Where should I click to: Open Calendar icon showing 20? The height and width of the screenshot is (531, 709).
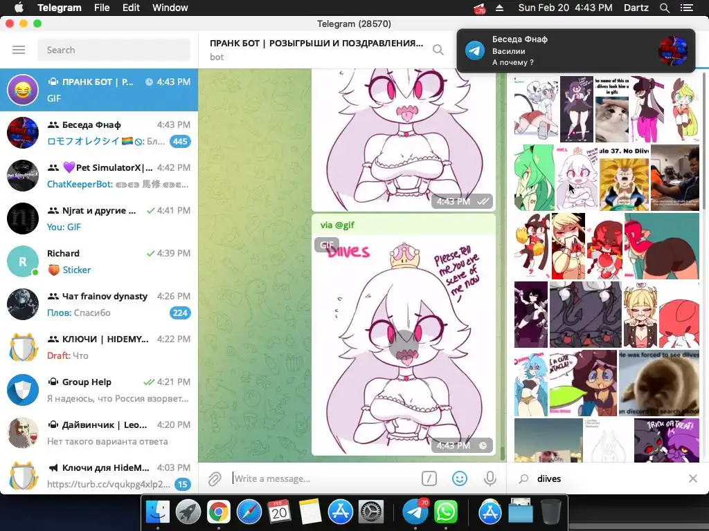(x=279, y=512)
